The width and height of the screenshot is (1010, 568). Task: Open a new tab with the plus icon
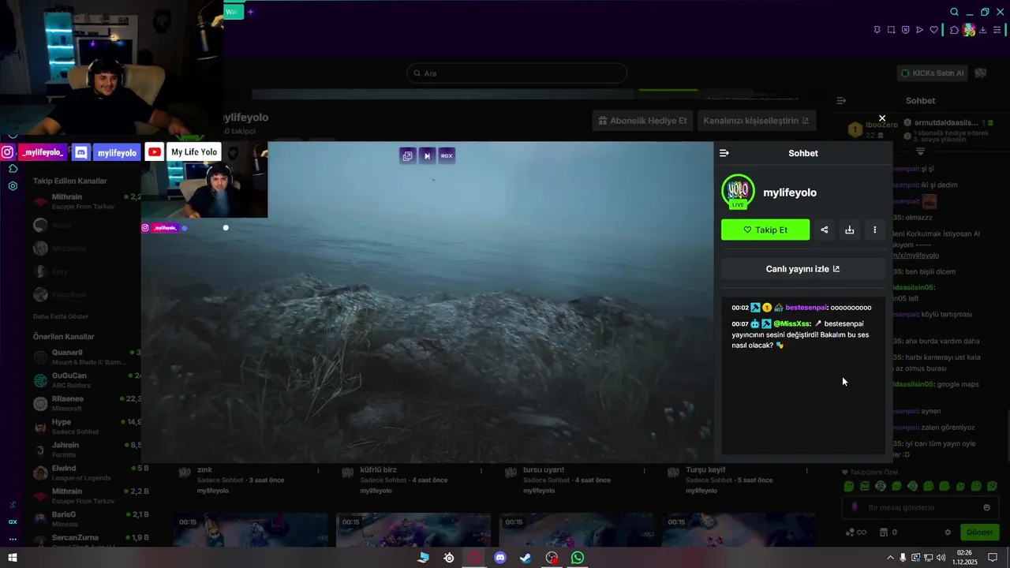[251, 12]
